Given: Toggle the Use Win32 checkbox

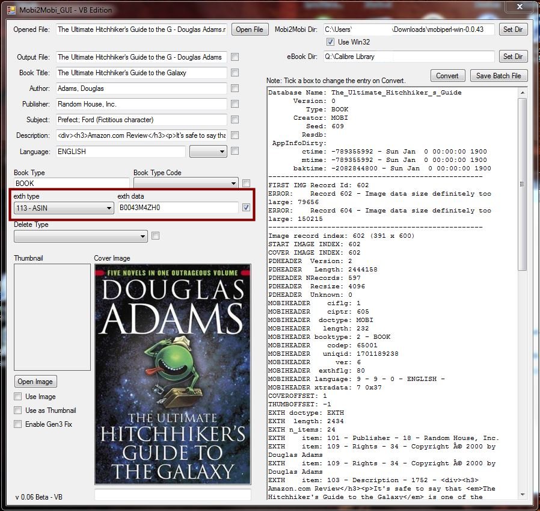Looking at the screenshot, I should (x=330, y=42).
